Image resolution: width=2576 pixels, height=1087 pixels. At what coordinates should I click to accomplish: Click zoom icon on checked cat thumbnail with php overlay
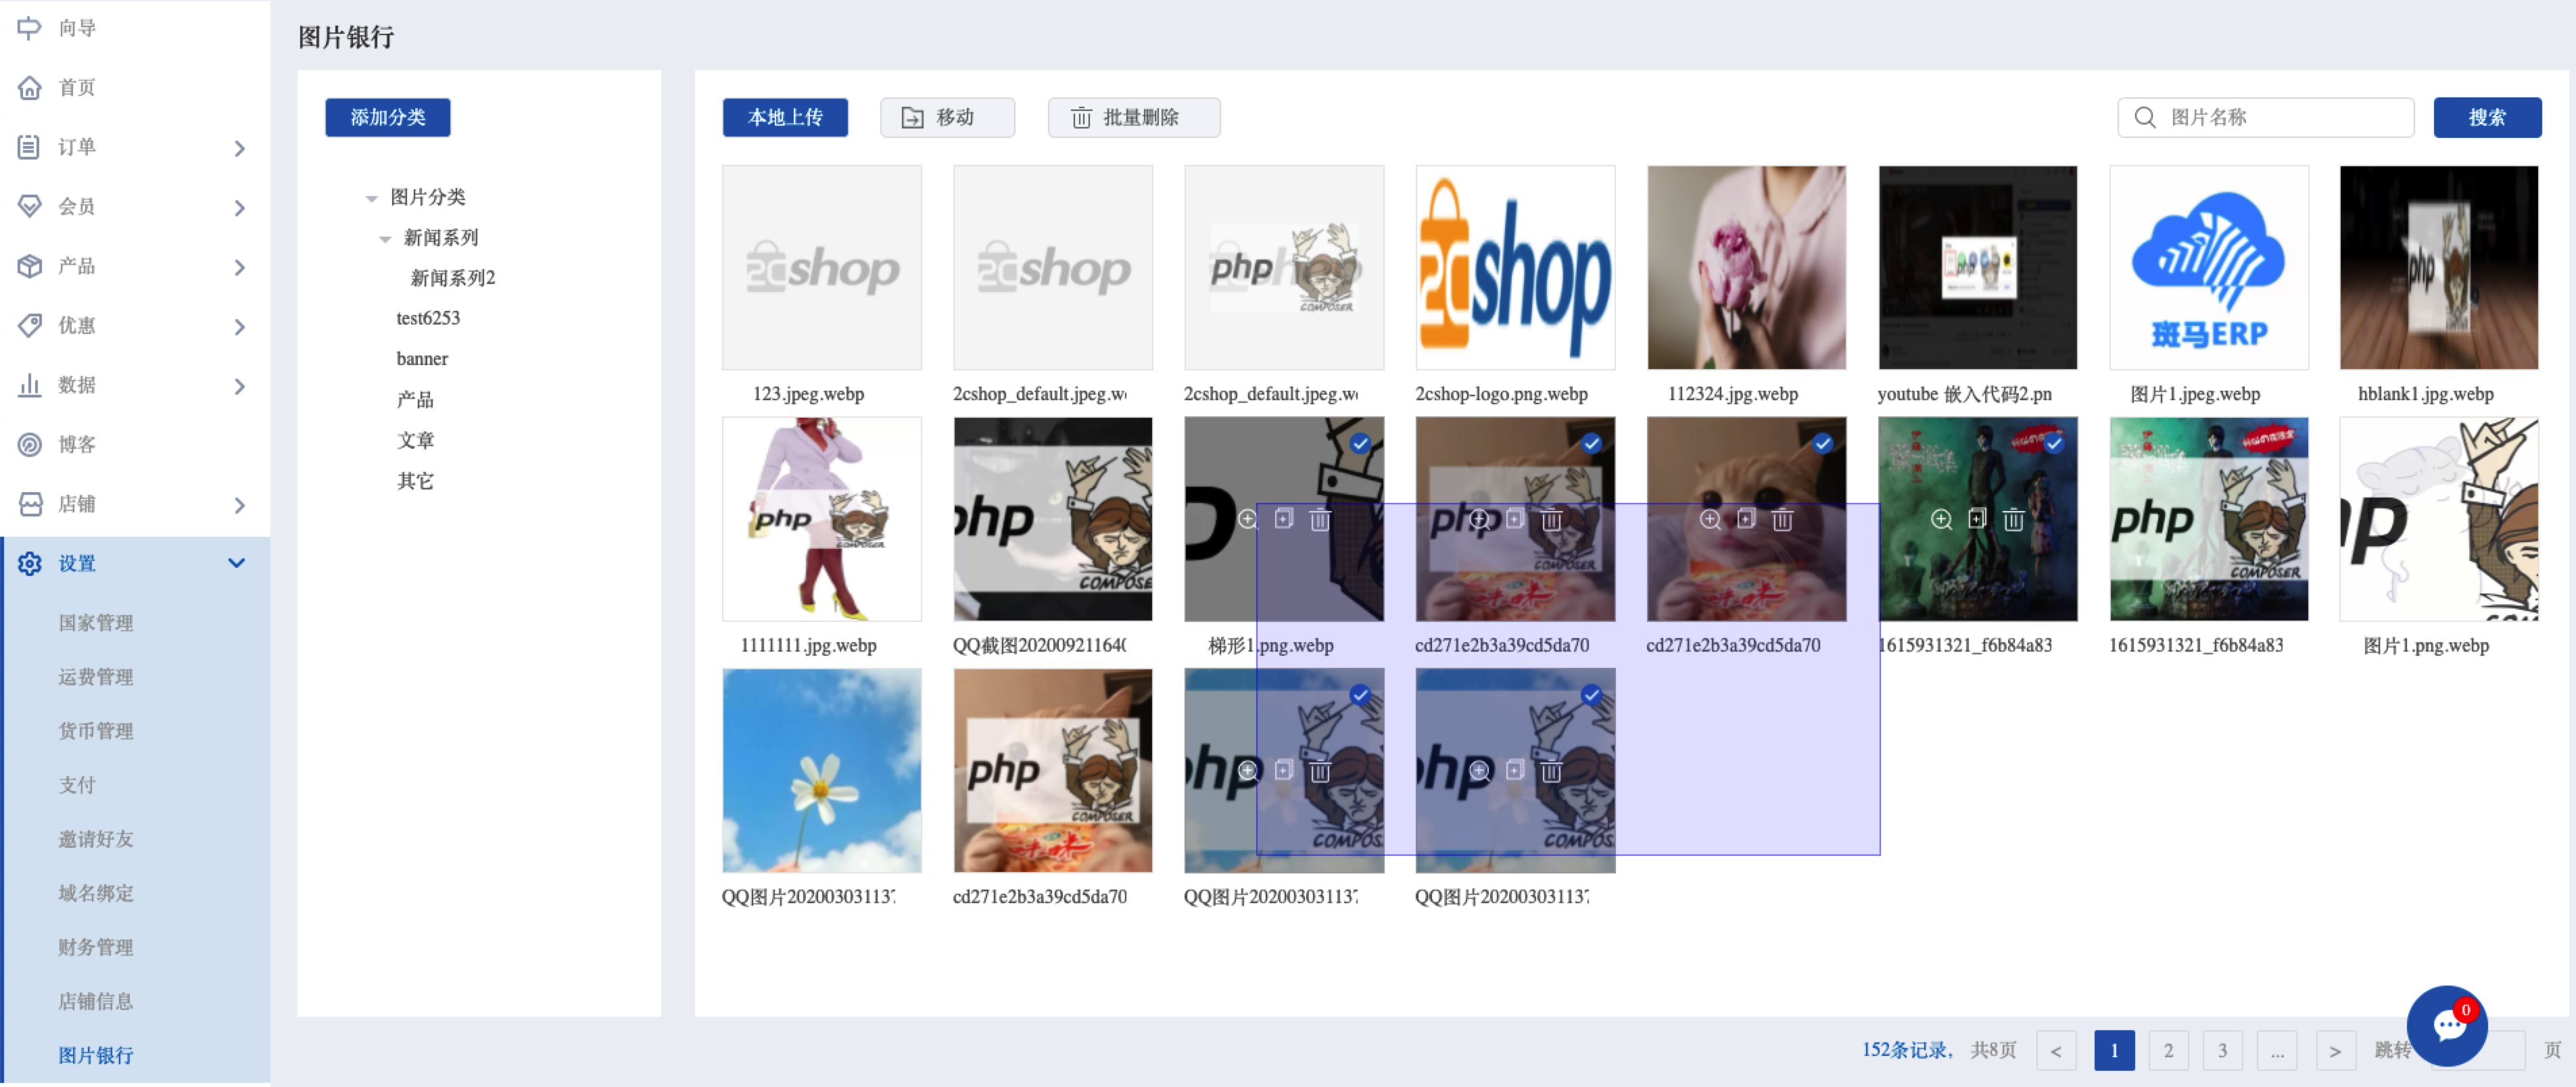pos(1479,520)
